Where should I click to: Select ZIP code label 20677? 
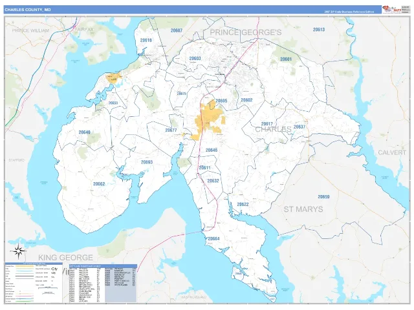tap(171, 130)
